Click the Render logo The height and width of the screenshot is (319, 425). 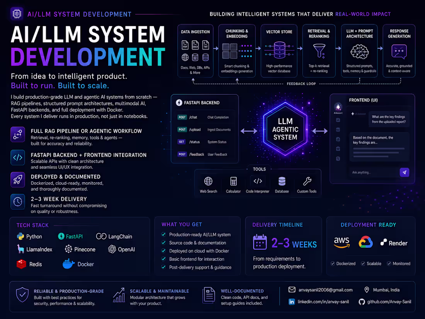(394, 243)
